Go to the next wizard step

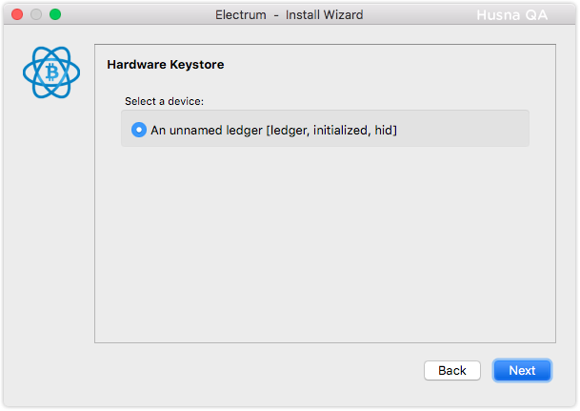pos(522,370)
